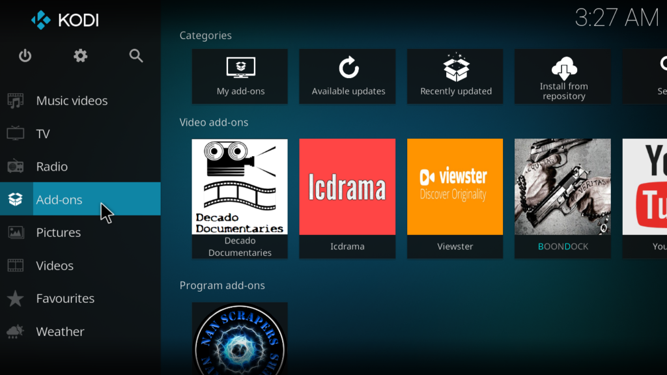Viewport: 667px width, 375px height.
Task: Open the NAN Scrapers program add-on
Action: (240, 339)
